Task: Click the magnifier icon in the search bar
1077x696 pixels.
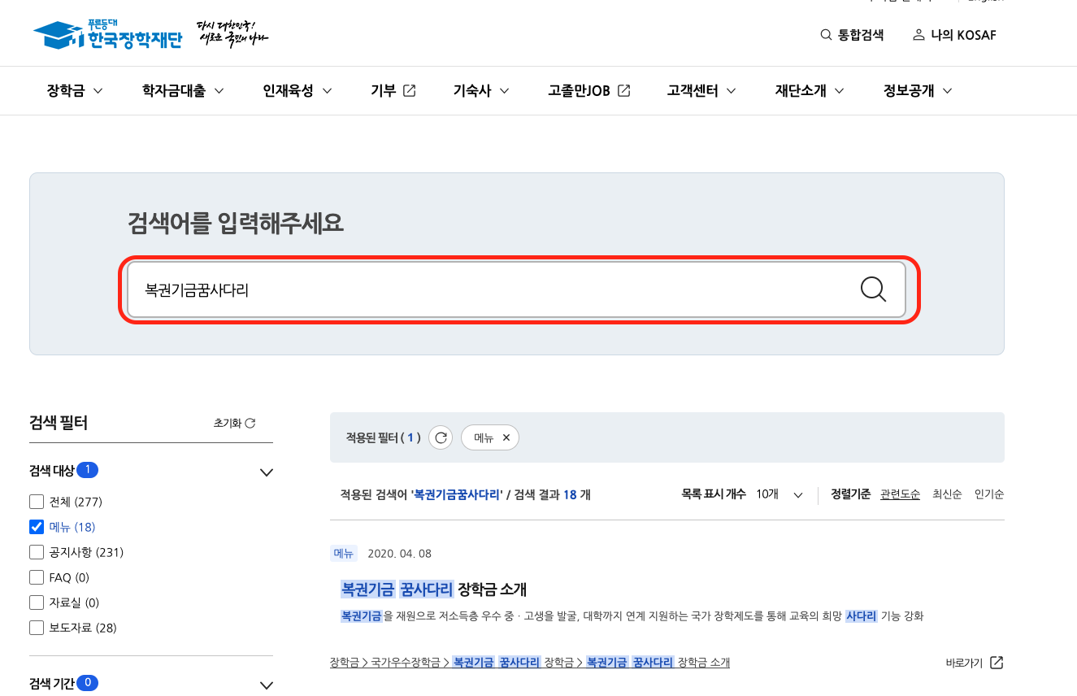Action: (873, 289)
